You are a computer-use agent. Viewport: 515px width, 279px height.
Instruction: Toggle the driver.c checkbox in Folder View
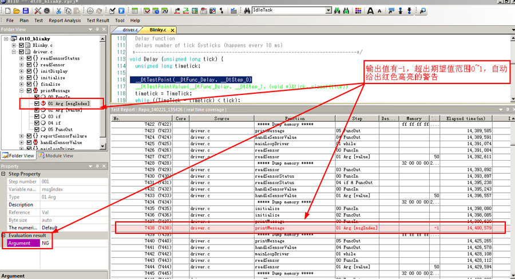click(22, 52)
